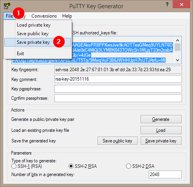
Task: Click the Save private key button in Actions
Action: tap(161, 141)
